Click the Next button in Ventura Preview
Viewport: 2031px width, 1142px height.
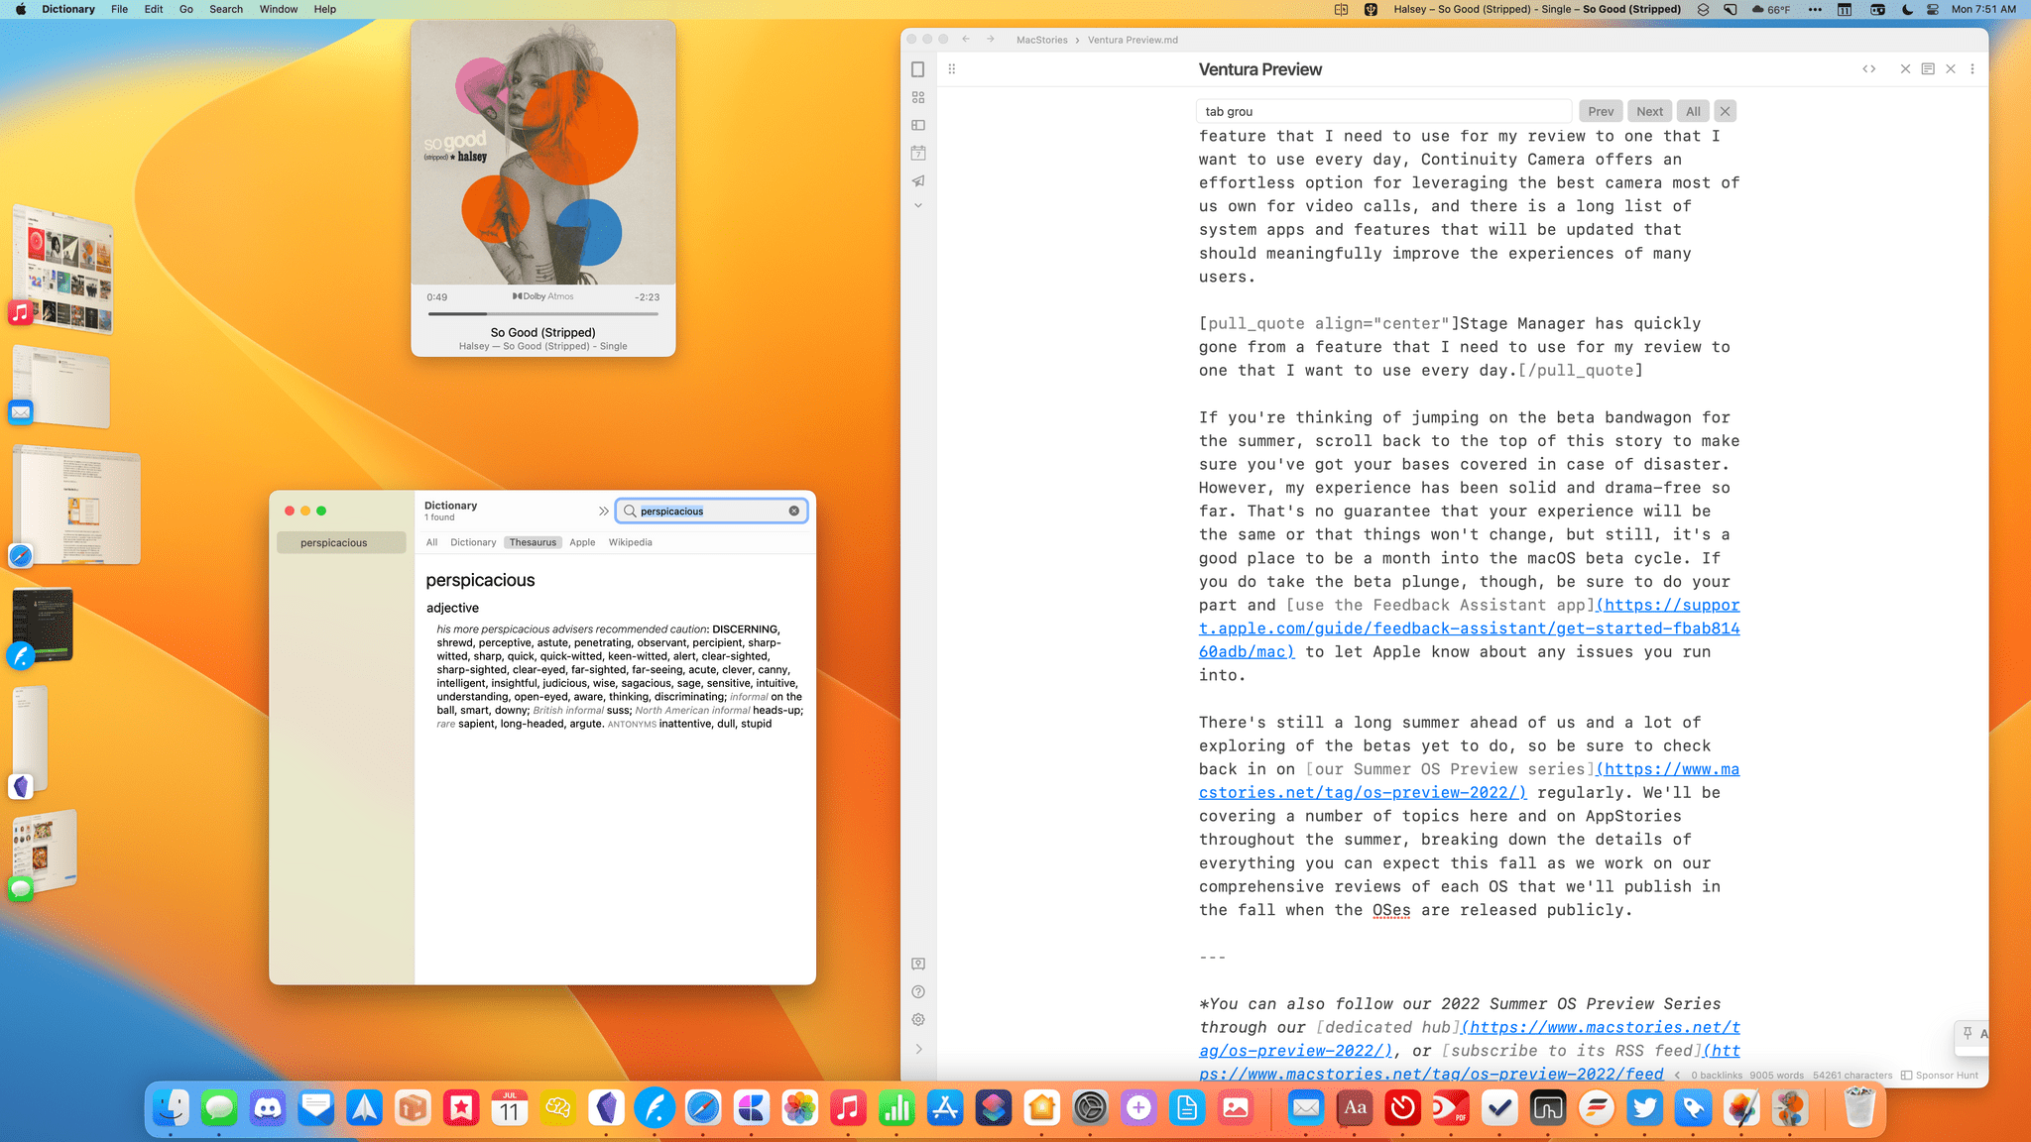(x=1649, y=112)
